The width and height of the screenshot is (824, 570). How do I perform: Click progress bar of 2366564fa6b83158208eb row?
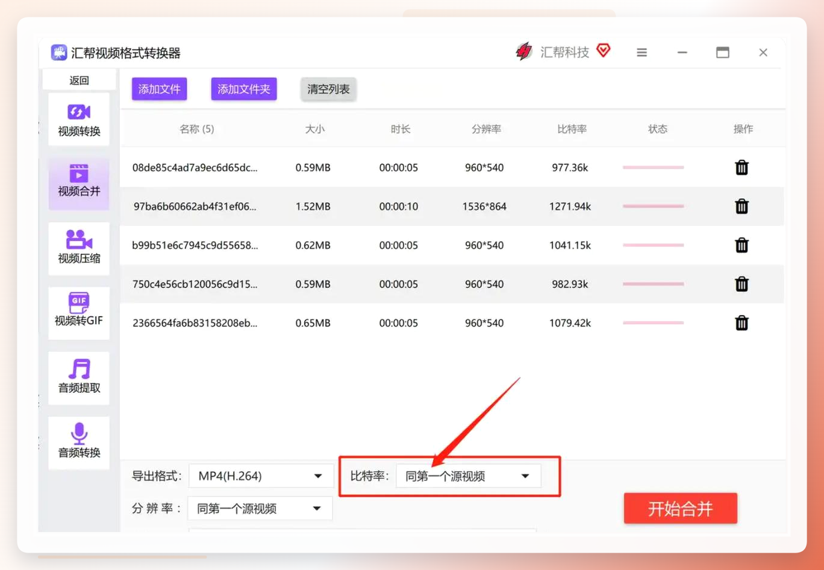(654, 322)
